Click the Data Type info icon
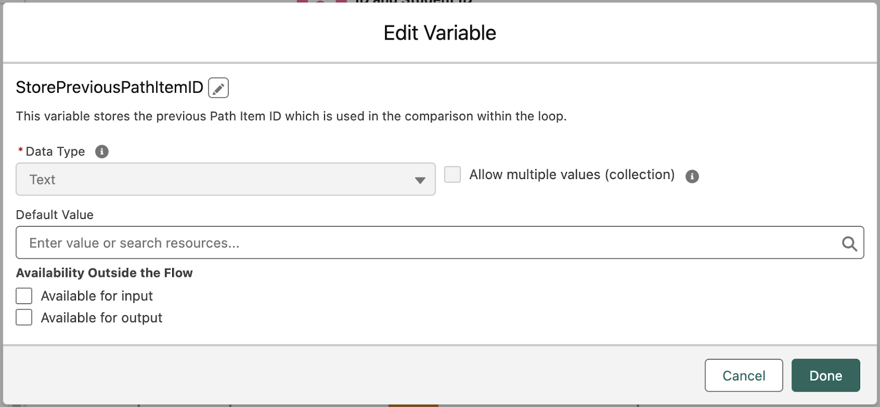Screen dimensions: 880x407 pyautogui.click(x=102, y=152)
